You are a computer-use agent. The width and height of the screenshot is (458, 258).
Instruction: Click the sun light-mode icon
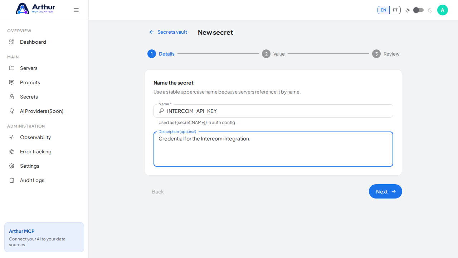click(408, 10)
